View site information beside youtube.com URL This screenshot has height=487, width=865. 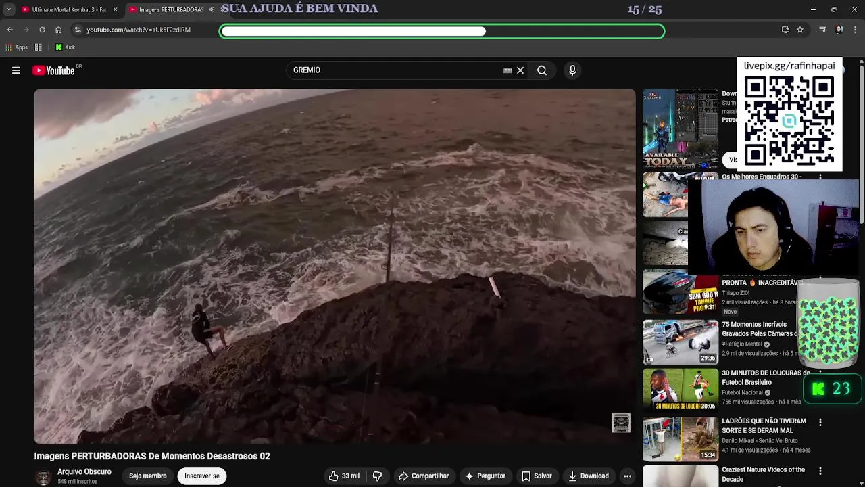[78, 30]
